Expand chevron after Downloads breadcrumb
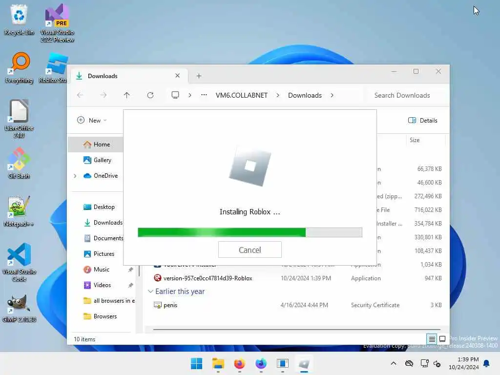This screenshot has height=375, width=500. coord(332,95)
